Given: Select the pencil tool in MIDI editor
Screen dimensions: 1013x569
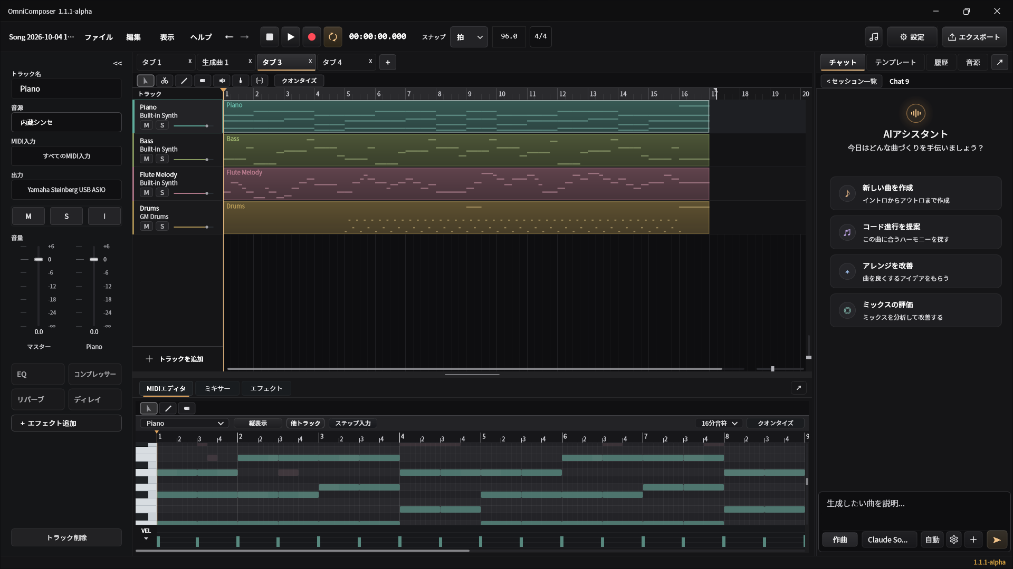Looking at the screenshot, I should (168, 408).
